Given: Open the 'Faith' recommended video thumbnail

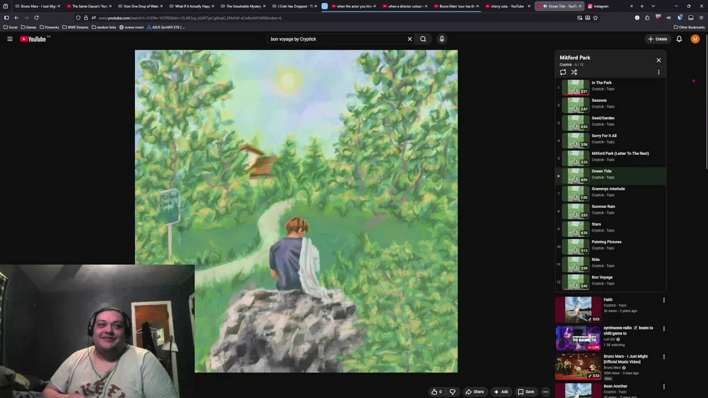Looking at the screenshot, I should pyautogui.click(x=578, y=310).
